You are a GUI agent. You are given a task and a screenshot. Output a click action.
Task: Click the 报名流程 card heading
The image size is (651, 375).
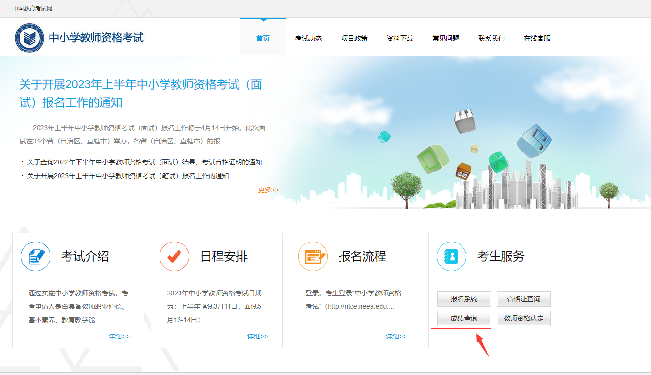click(362, 256)
